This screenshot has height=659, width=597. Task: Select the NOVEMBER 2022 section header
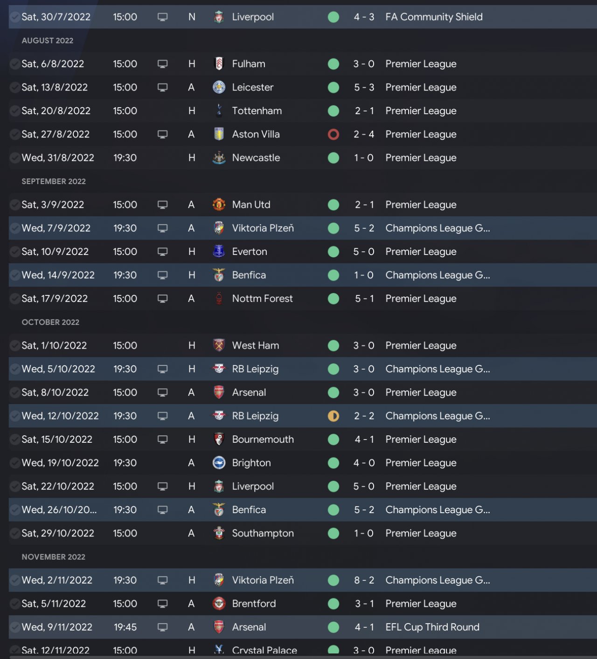(53, 557)
